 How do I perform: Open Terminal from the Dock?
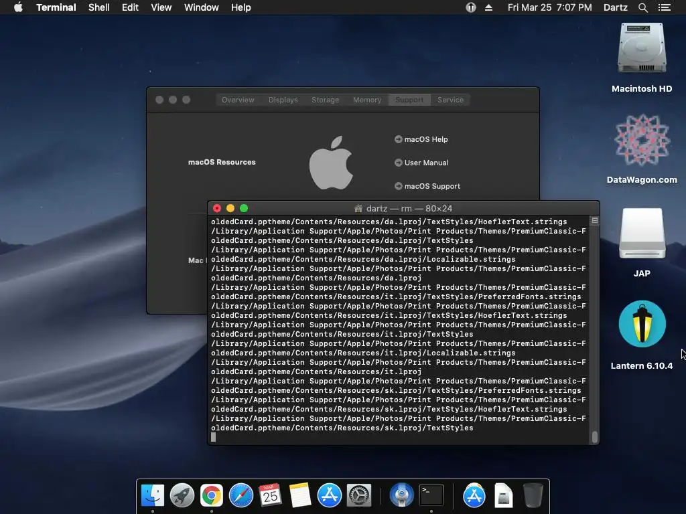[431, 496]
